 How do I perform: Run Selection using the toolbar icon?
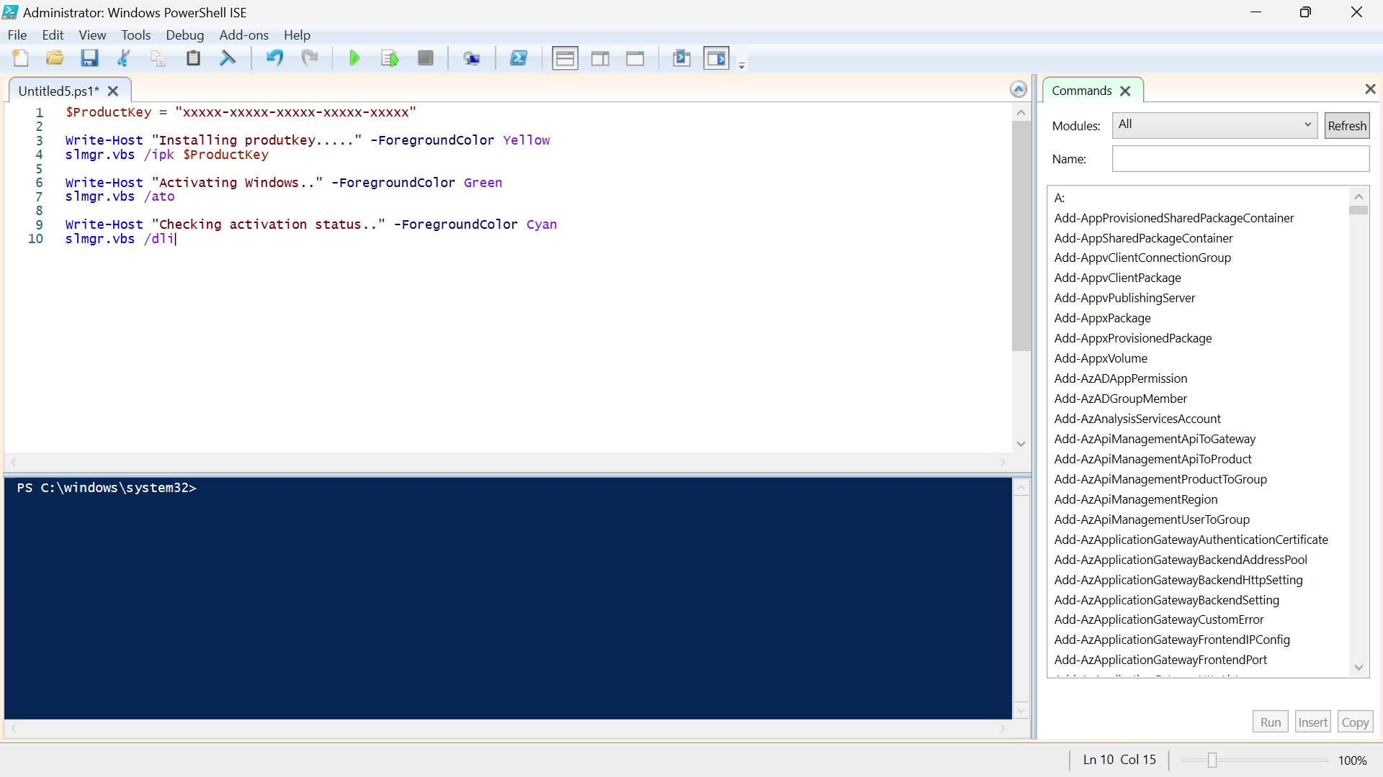[x=390, y=58]
